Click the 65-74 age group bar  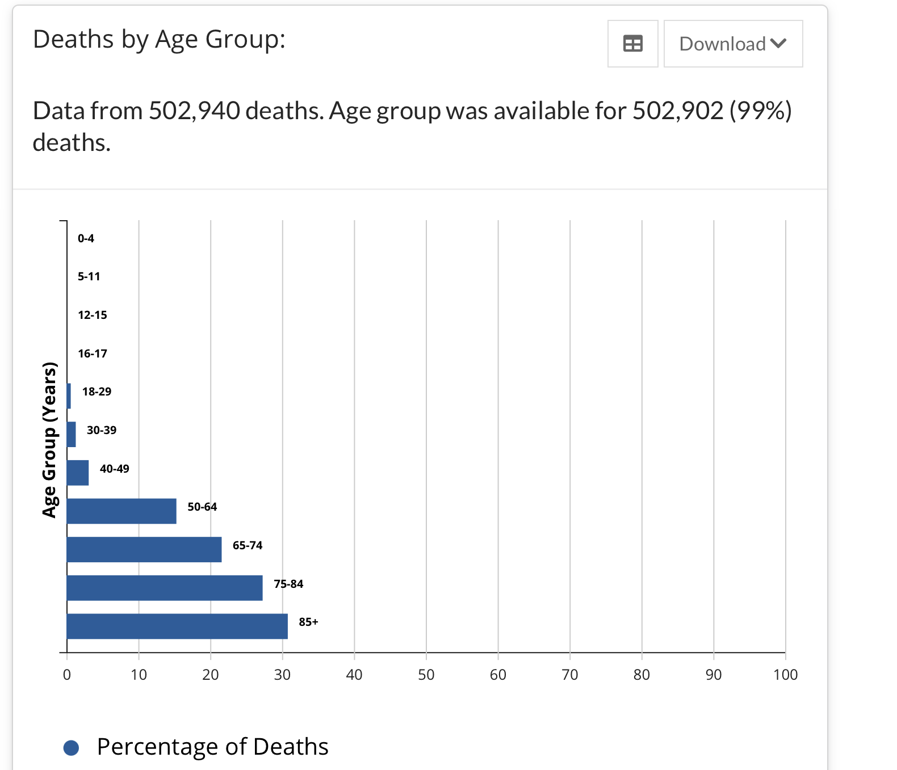coord(144,549)
